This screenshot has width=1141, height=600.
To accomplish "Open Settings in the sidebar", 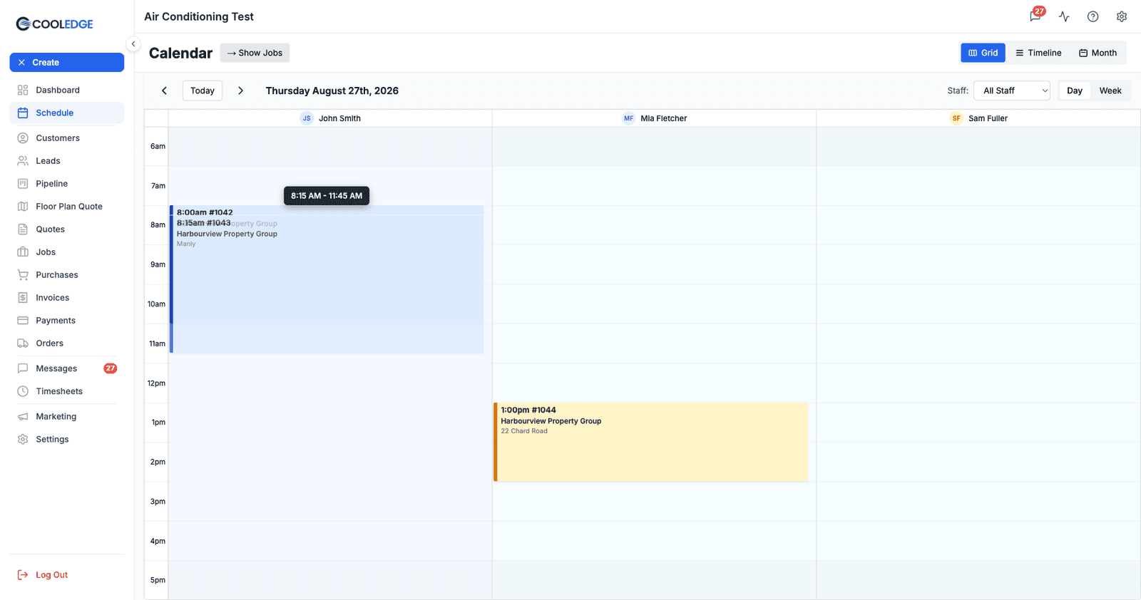I will pyautogui.click(x=67, y=440).
